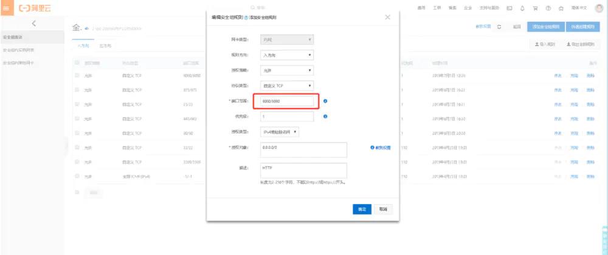The height and width of the screenshot is (255, 608).
Task: Click the description box containing HTTP
Action: 303,170
